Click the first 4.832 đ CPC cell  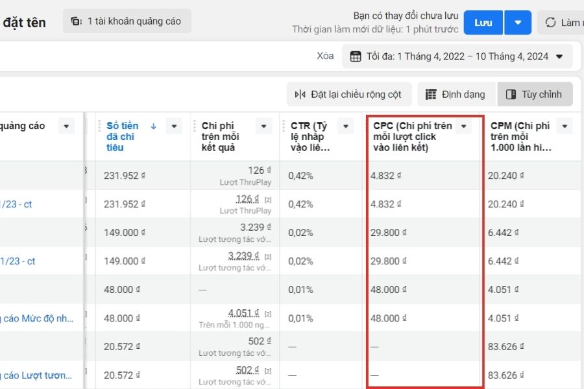[386, 176]
